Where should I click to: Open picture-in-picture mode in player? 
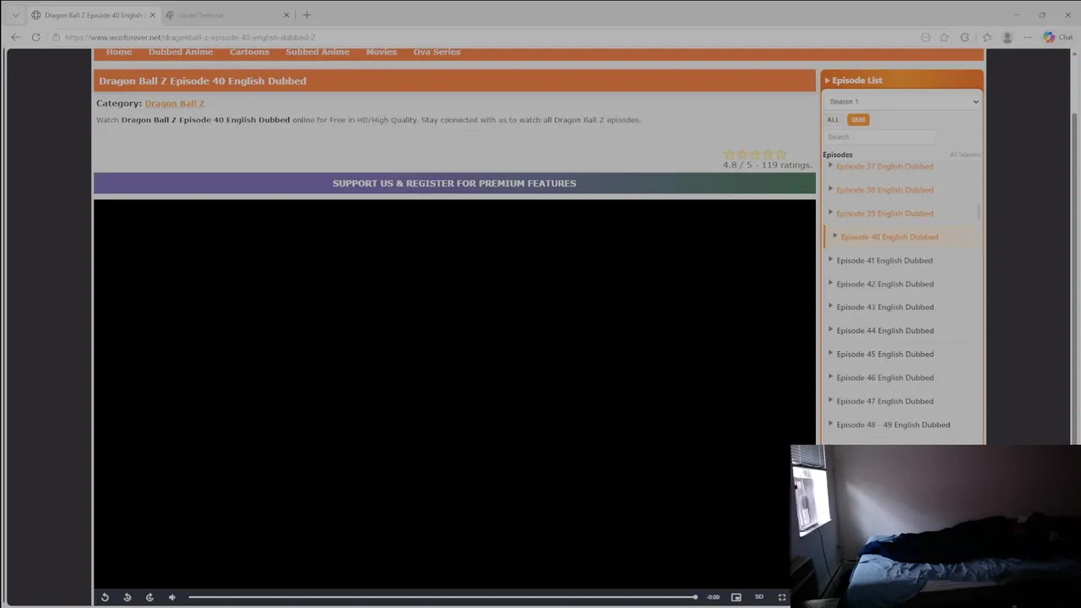(x=736, y=597)
